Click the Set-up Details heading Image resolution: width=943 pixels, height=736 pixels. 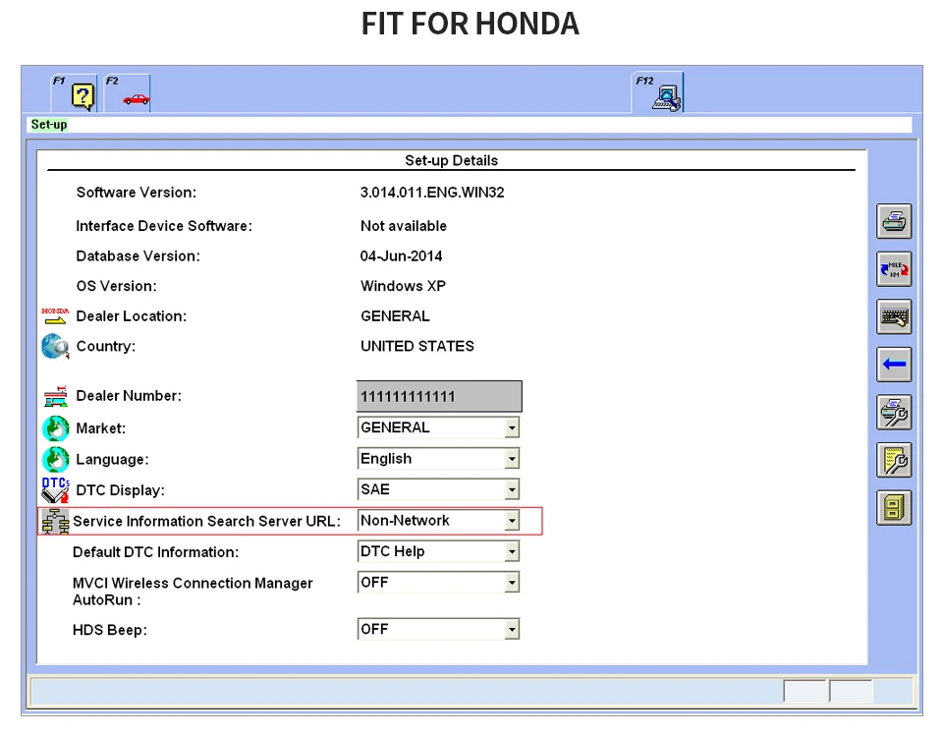click(451, 161)
